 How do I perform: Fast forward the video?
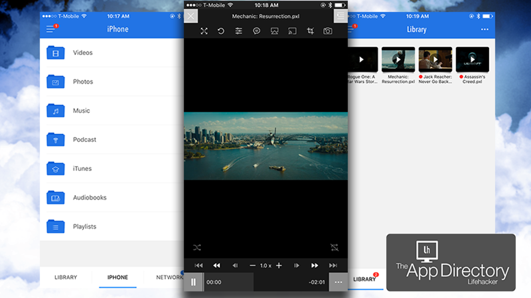coord(315,266)
